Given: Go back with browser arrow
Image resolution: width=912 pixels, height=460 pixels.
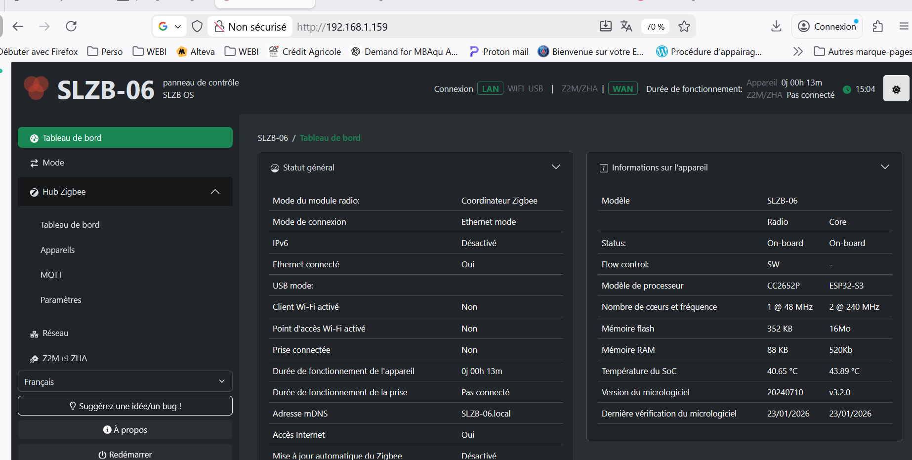Looking at the screenshot, I should (x=18, y=27).
